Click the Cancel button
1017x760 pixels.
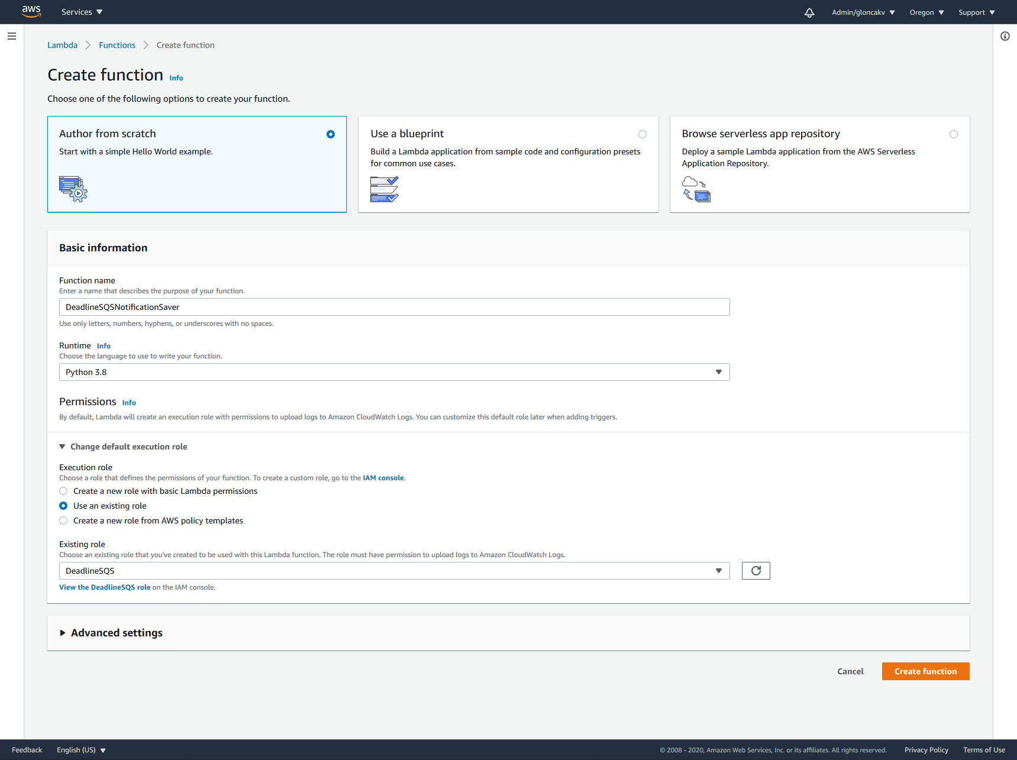851,671
